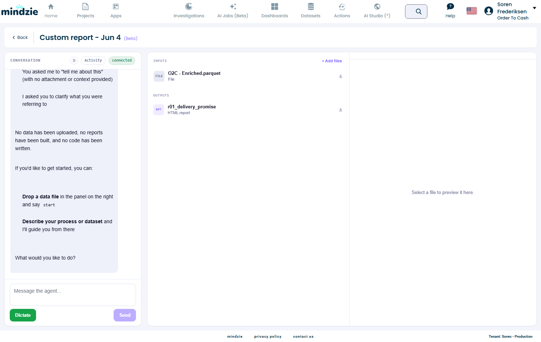Focus the Message the agent field

point(73,295)
